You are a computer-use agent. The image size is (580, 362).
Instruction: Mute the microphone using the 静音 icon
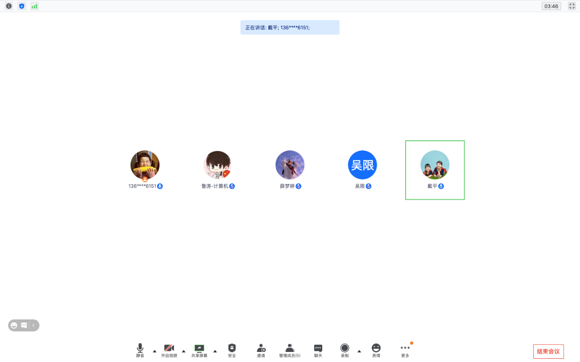(x=140, y=348)
